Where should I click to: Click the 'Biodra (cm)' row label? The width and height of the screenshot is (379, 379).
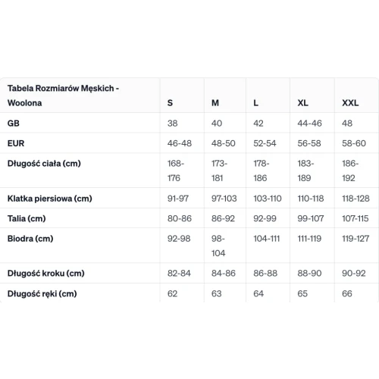[x=30, y=239]
